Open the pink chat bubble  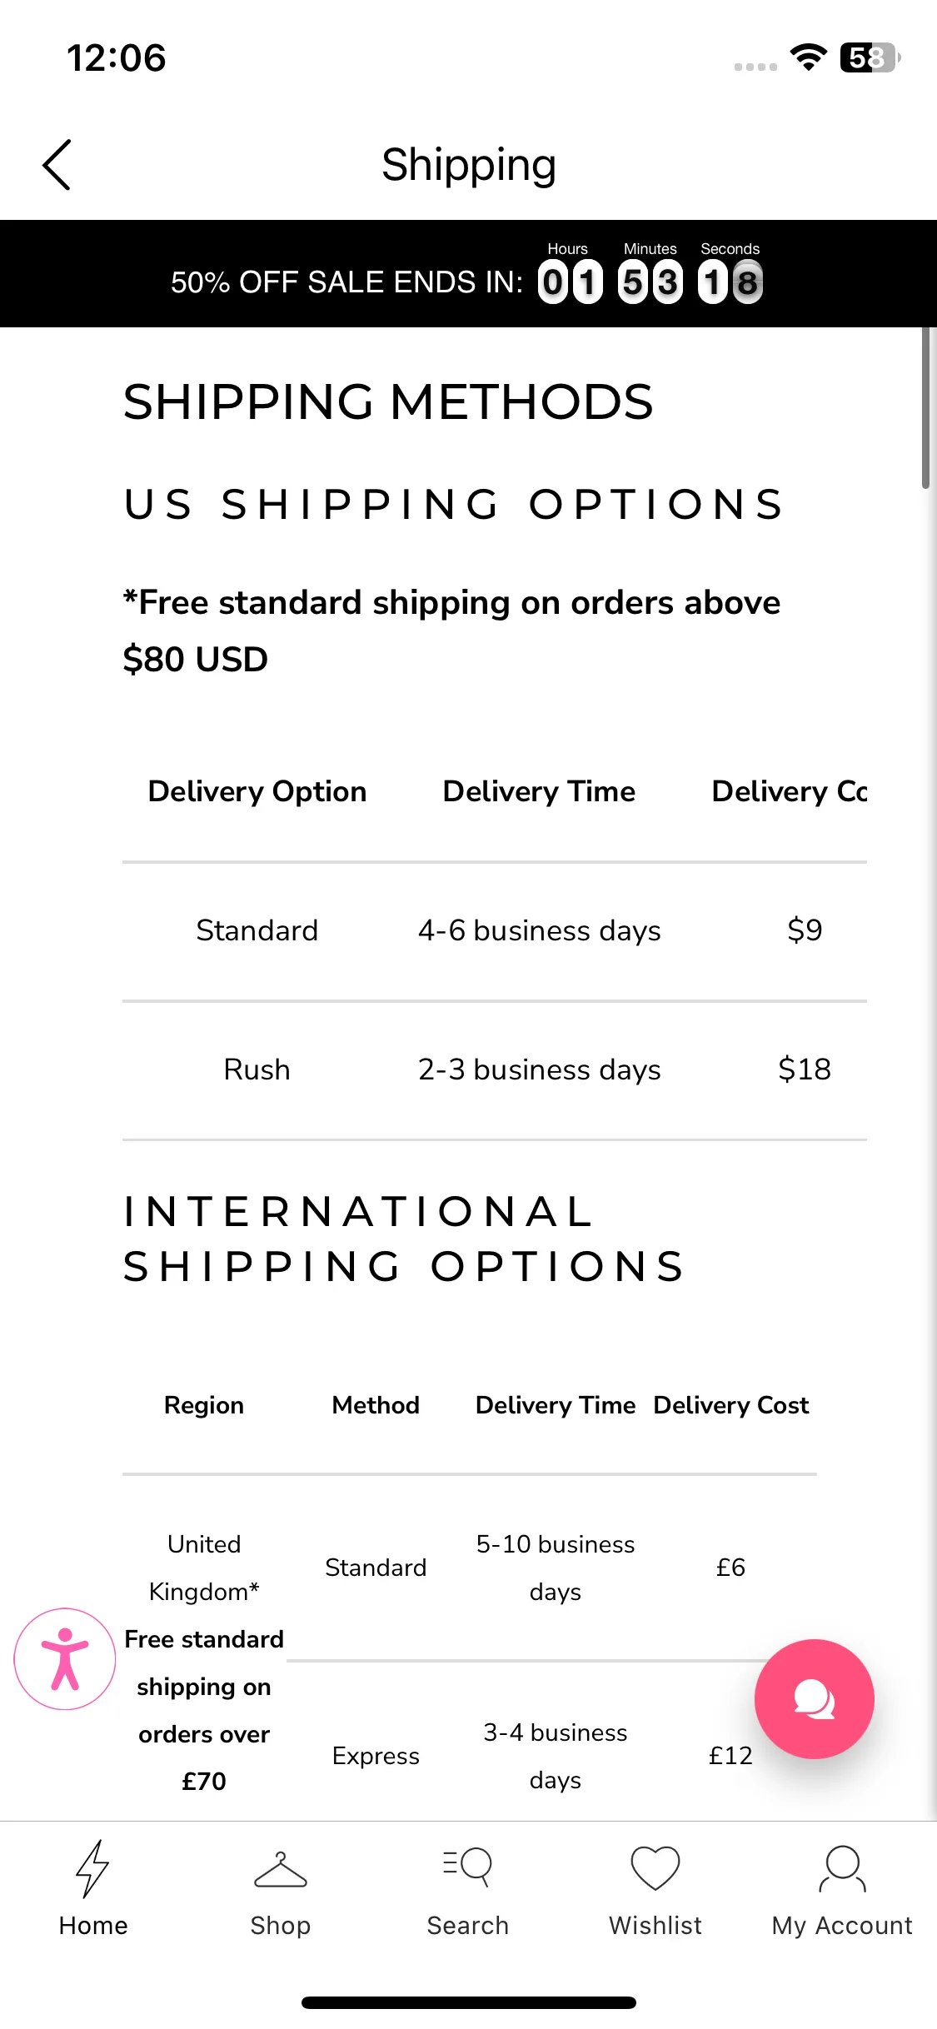pos(814,1699)
